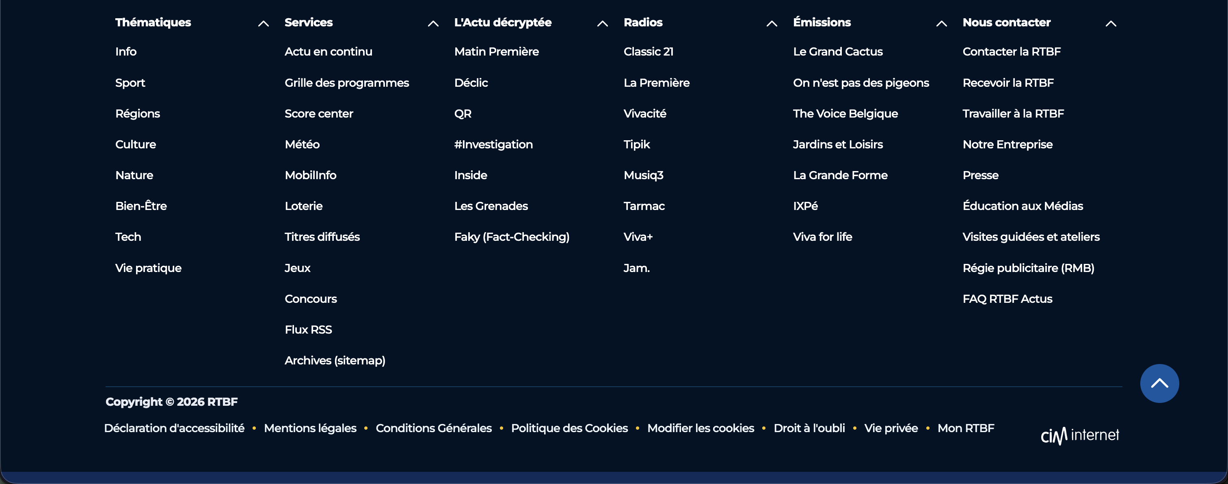Viewport: 1228px width, 484px height.
Task: Collapse the Services section chevron
Action: 433,24
